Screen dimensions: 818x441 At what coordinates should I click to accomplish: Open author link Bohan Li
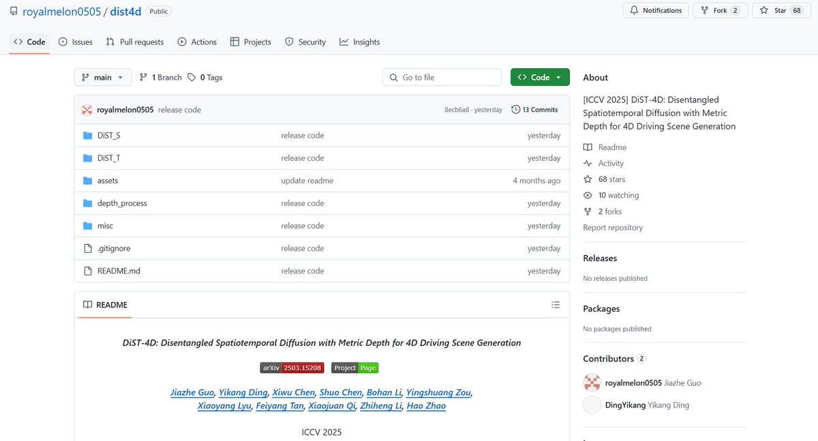click(x=384, y=392)
